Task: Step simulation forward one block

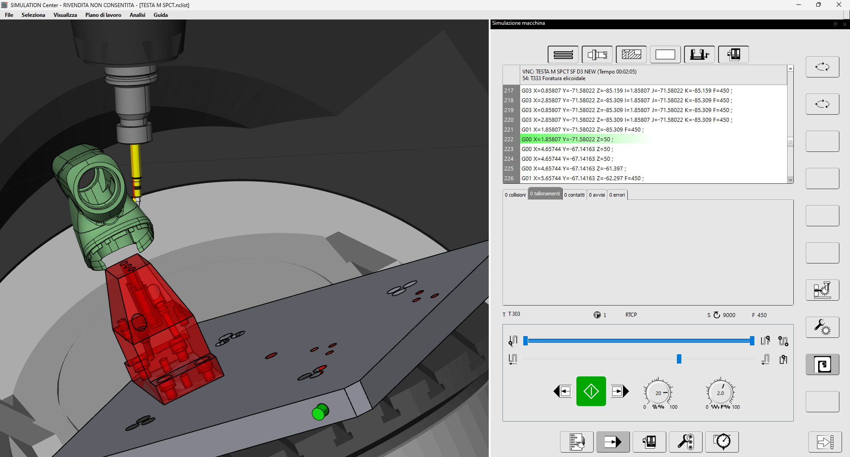Action: pyautogui.click(x=620, y=391)
